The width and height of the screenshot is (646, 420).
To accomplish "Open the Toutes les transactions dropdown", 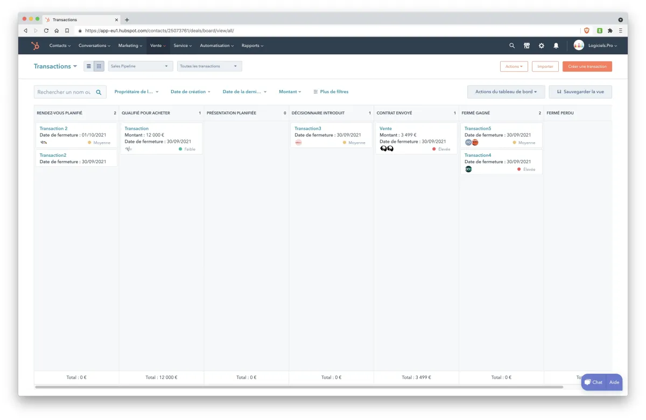I will [x=209, y=66].
